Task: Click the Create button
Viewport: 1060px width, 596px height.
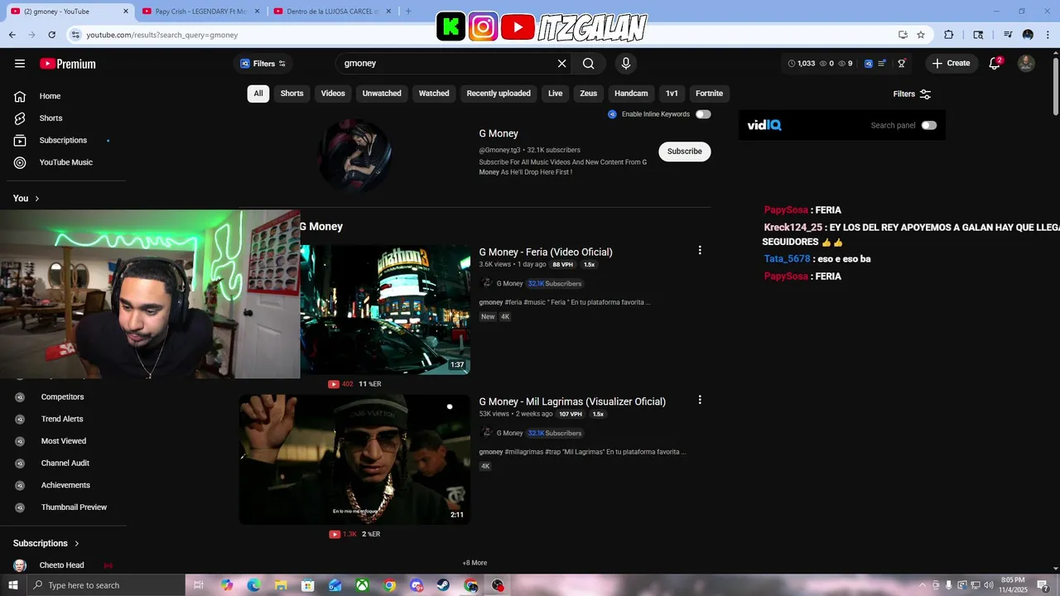Action: click(x=951, y=64)
